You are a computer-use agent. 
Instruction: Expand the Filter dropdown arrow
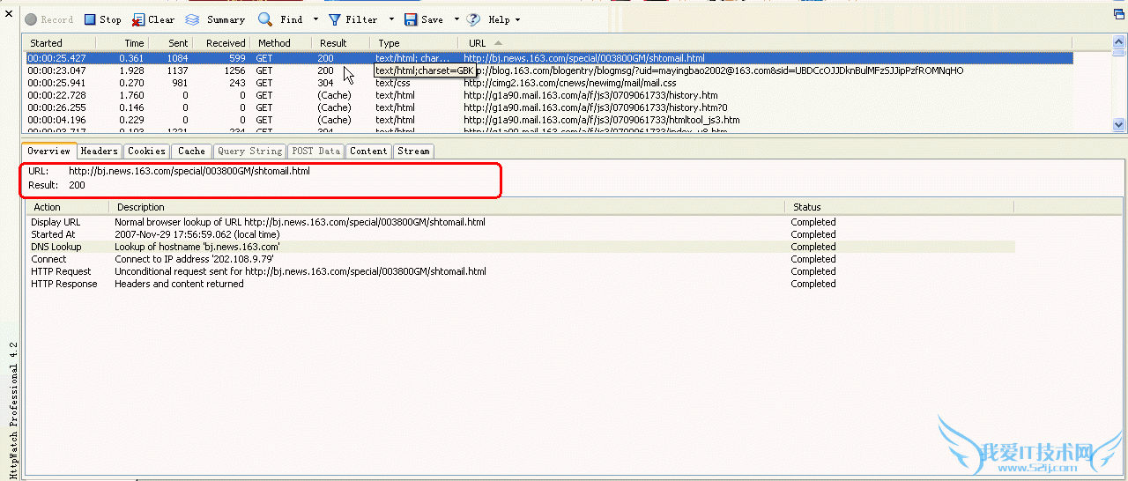click(x=391, y=19)
